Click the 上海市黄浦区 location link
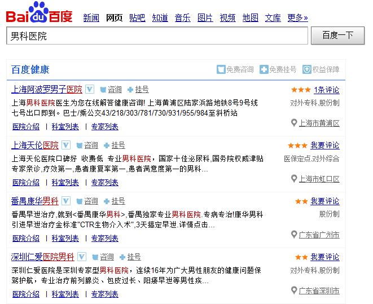The height and width of the screenshot is (304, 373). (x=319, y=123)
